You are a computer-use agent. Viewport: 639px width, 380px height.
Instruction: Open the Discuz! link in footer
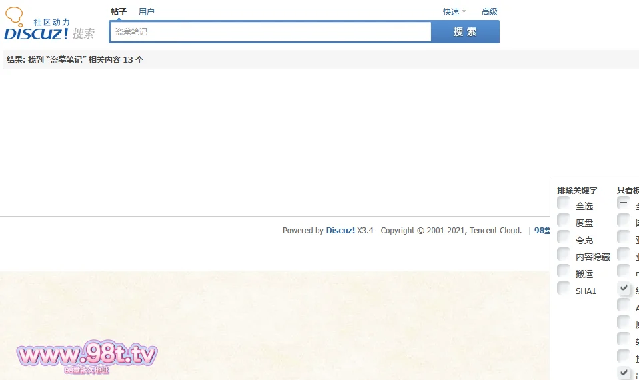(340, 231)
